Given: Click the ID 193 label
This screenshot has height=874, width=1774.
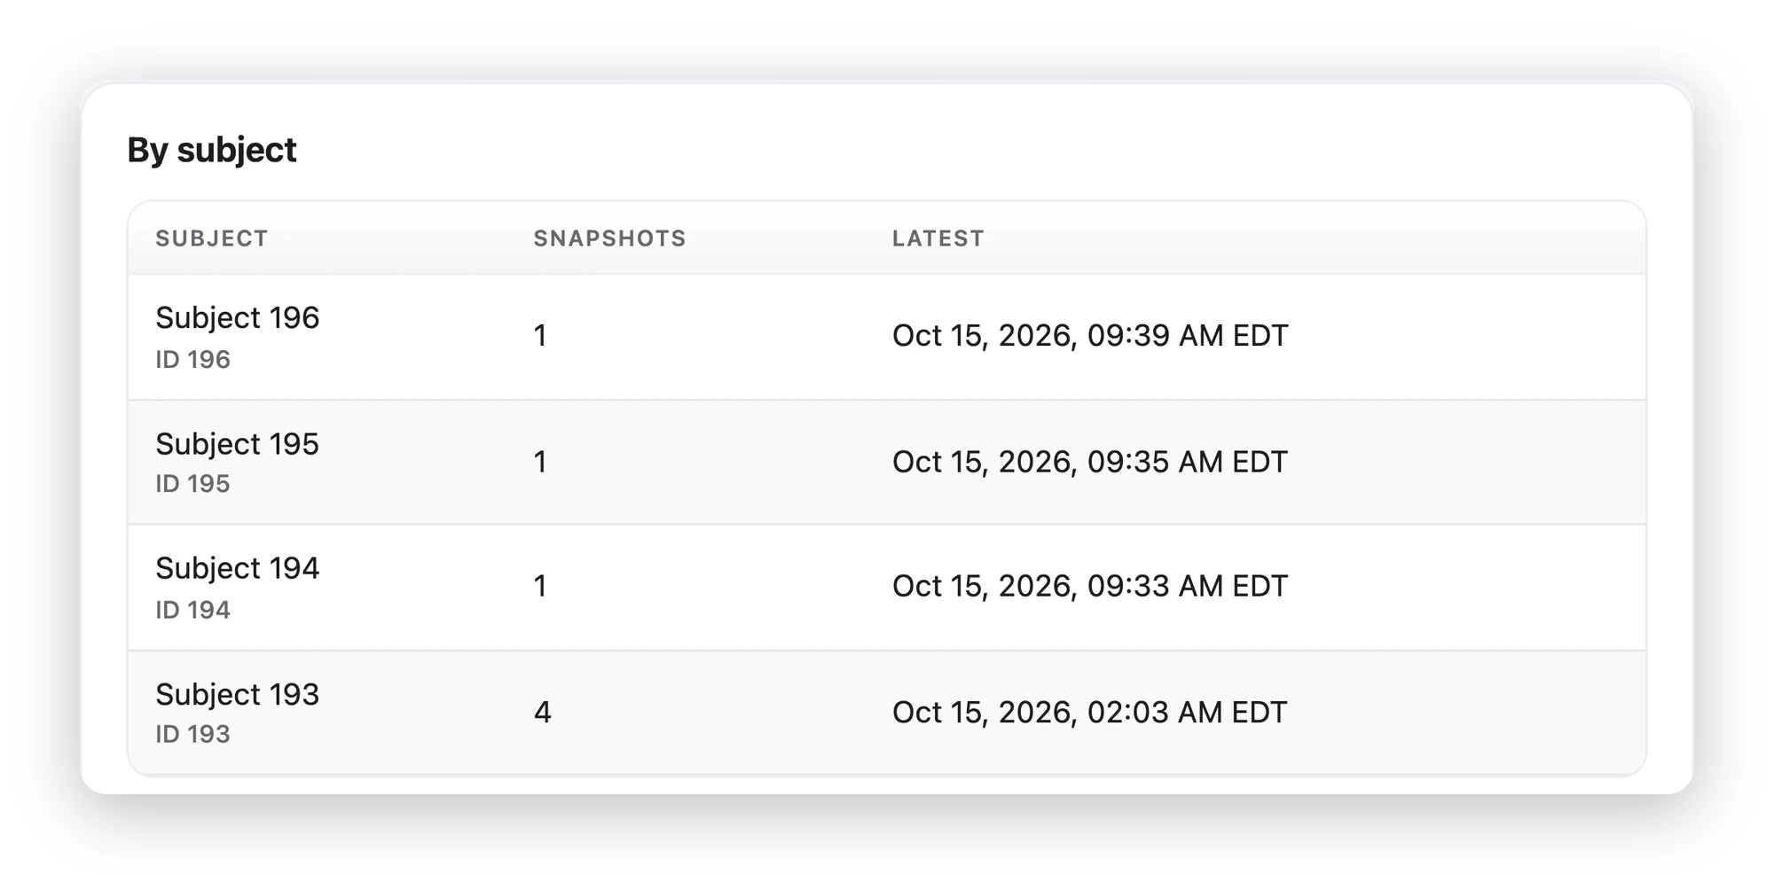Looking at the screenshot, I should tap(192, 734).
